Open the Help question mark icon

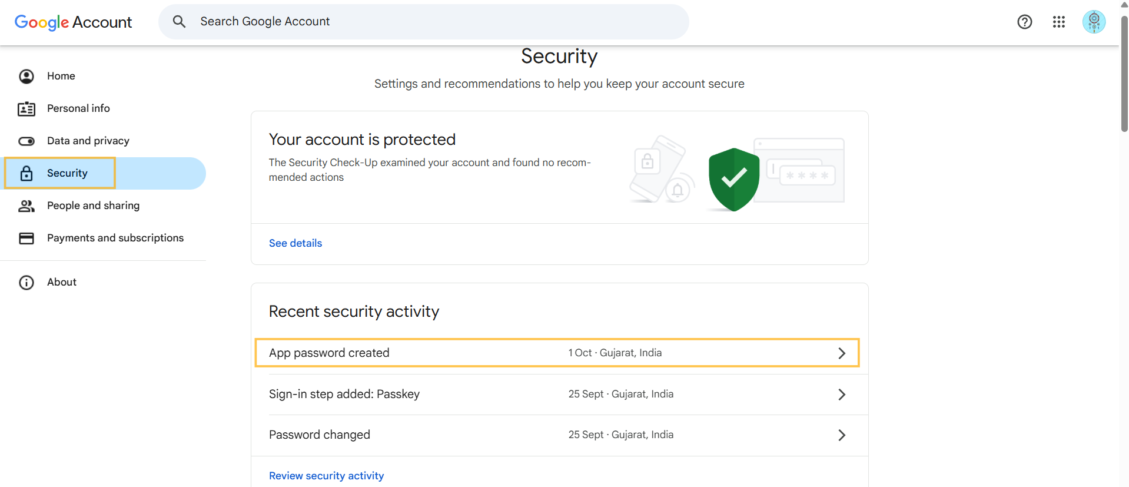pyautogui.click(x=1025, y=22)
